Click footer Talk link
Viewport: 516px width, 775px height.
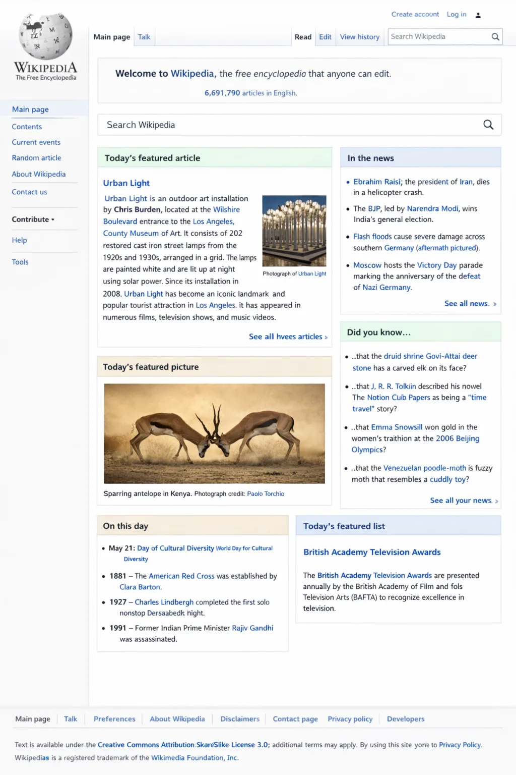click(x=71, y=718)
